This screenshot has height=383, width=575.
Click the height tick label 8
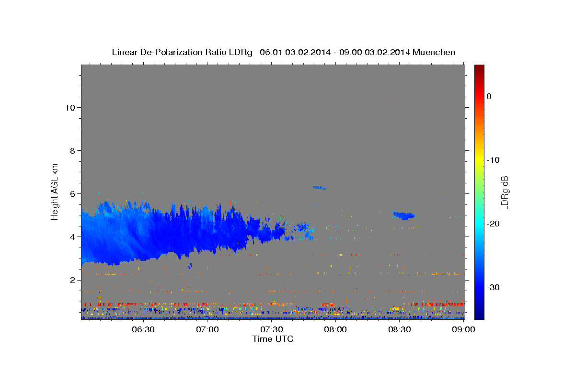pos(73,150)
